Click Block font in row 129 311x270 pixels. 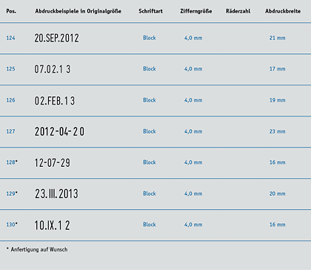150,194
